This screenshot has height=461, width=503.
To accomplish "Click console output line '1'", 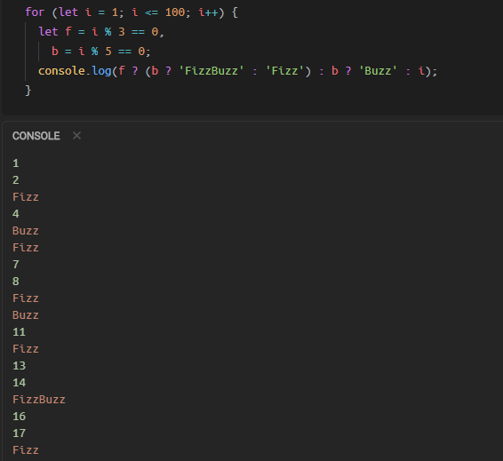I will (16, 163).
